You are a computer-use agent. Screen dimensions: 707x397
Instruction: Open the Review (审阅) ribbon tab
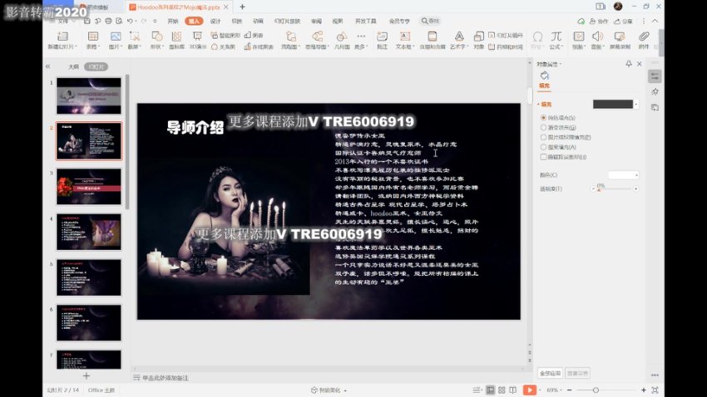point(317,21)
